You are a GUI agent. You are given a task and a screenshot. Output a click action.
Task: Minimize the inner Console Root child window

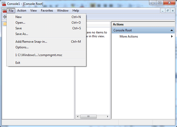(163, 11)
